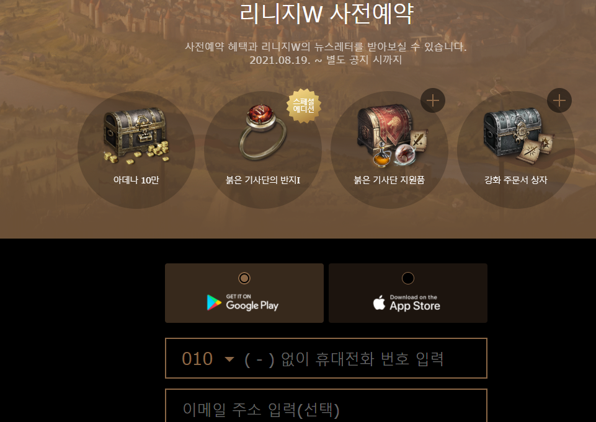Screen dimensions: 596x422
Task: Click the 스페셜 에디션 gold badge
Action: (x=304, y=106)
